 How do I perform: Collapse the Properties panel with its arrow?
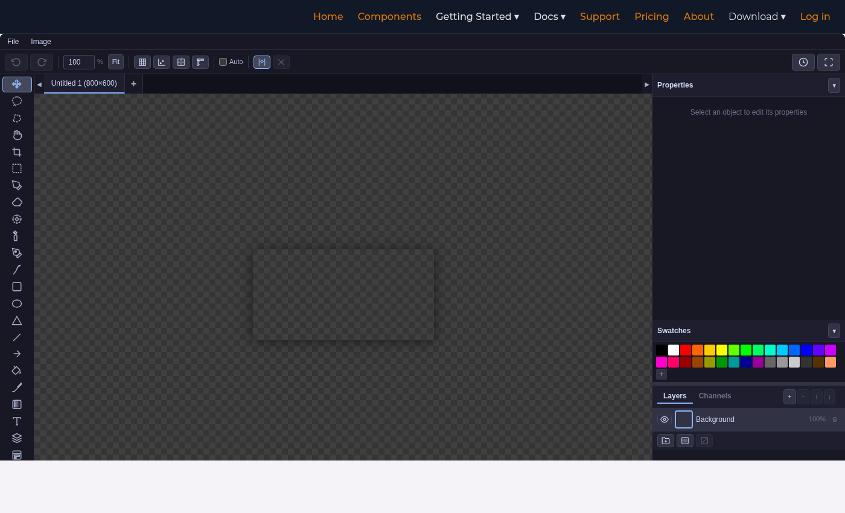point(834,85)
